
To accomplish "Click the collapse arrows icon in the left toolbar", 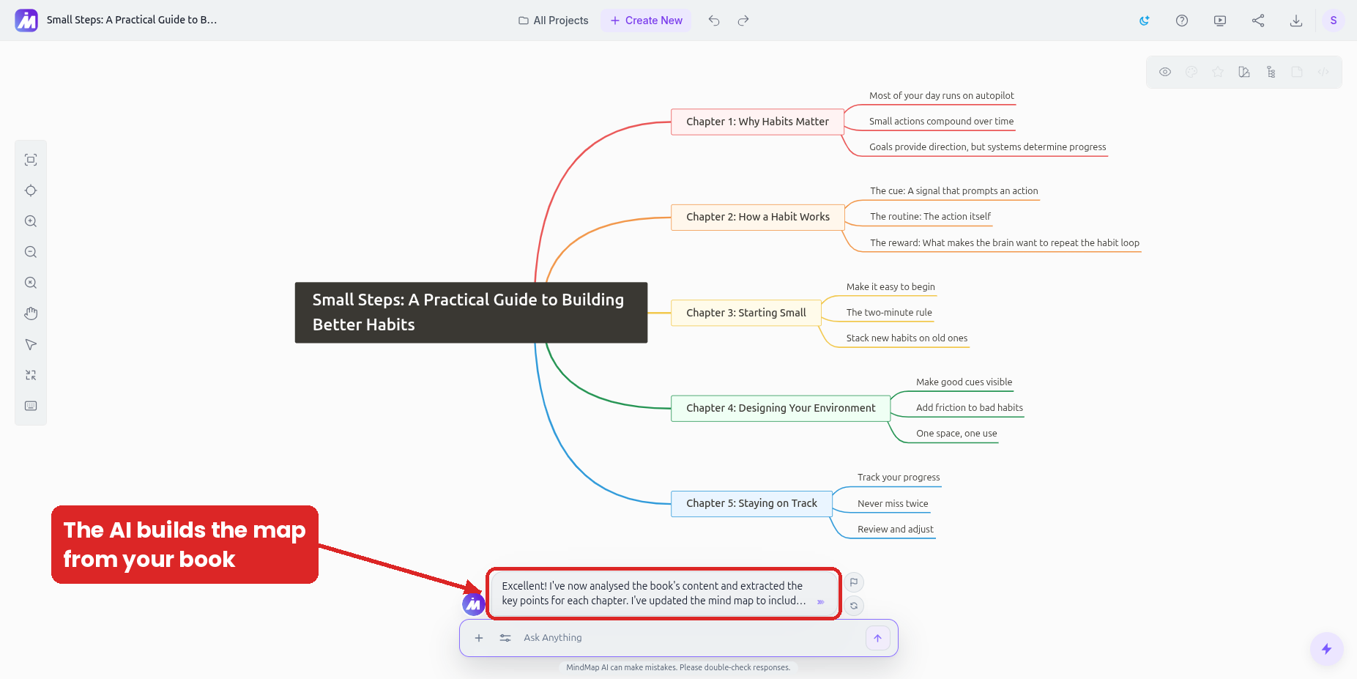I will [x=31, y=375].
